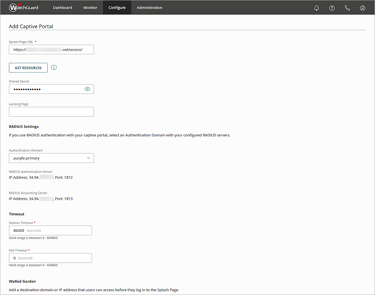Select the Configure tab

[117, 7]
